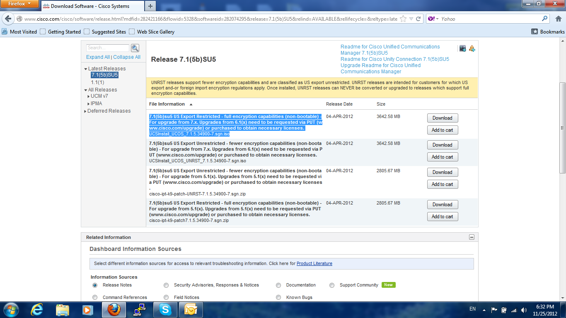Open the URL history dropdown arrow
Screen dimensions: 566x318
pos(411,19)
